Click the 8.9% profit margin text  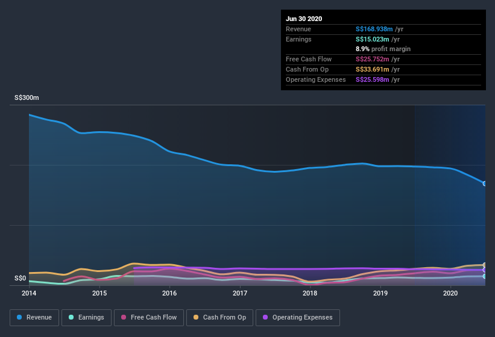tap(383, 49)
